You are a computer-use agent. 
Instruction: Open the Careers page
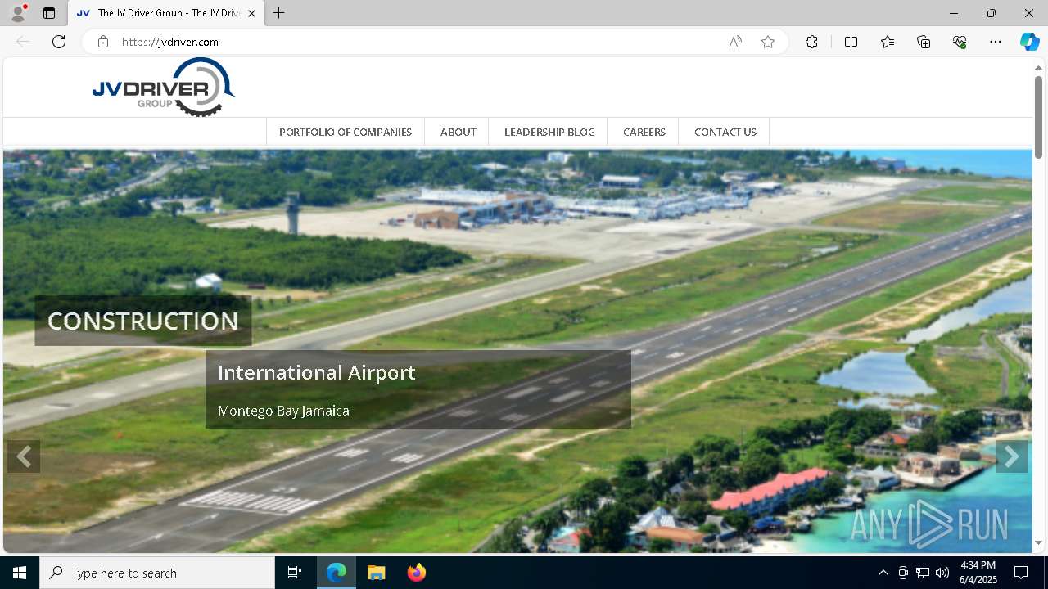[644, 132]
